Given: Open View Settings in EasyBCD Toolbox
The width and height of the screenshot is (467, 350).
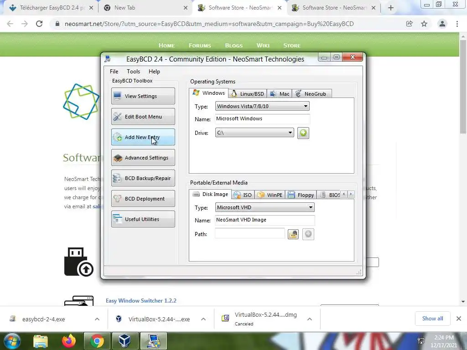Looking at the screenshot, I should [143, 96].
